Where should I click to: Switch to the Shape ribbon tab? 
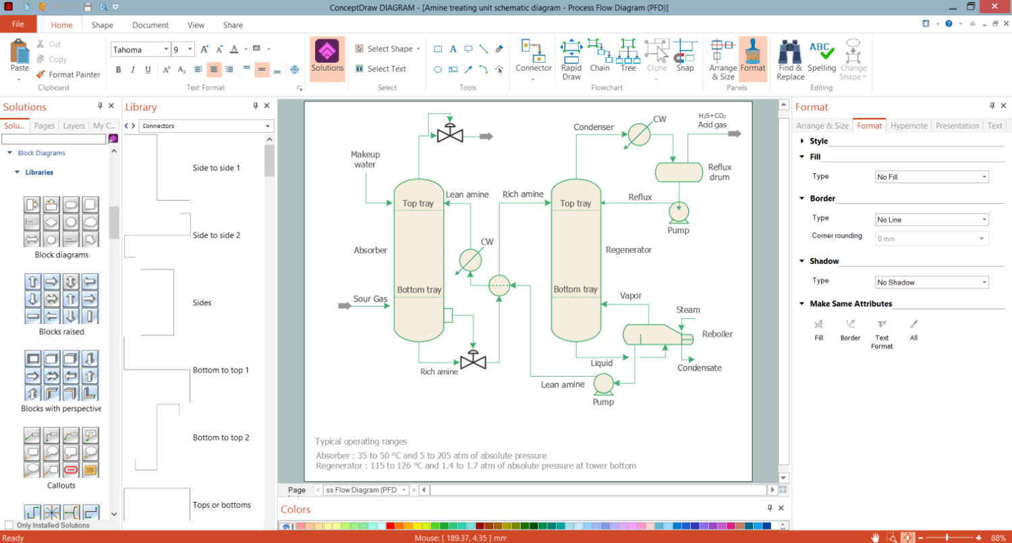[103, 25]
